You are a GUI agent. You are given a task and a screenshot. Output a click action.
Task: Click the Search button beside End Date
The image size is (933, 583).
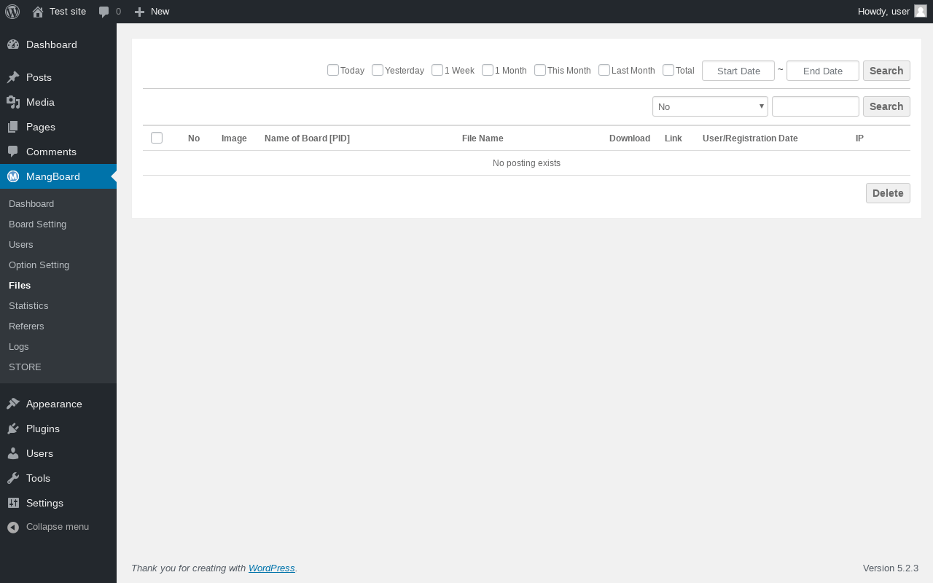[x=886, y=71]
